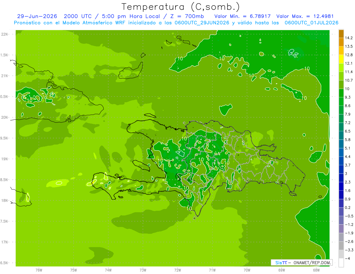The image size is (355, 274).
Task: Click the yellow swatch between 12.1 and 12.8
Action: pos(341,59)
